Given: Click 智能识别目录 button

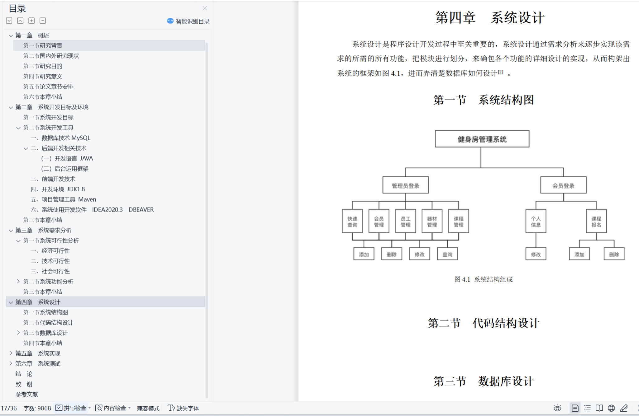Looking at the screenshot, I should click(188, 21).
